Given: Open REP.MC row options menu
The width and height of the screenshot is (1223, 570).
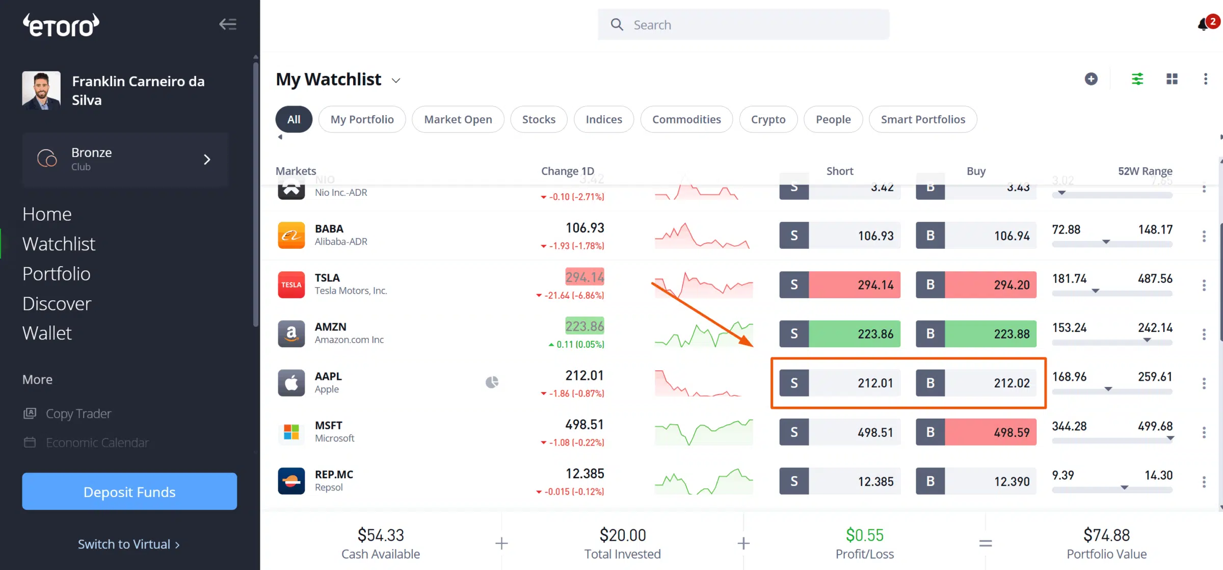Looking at the screenshot, I should 1204,481.
